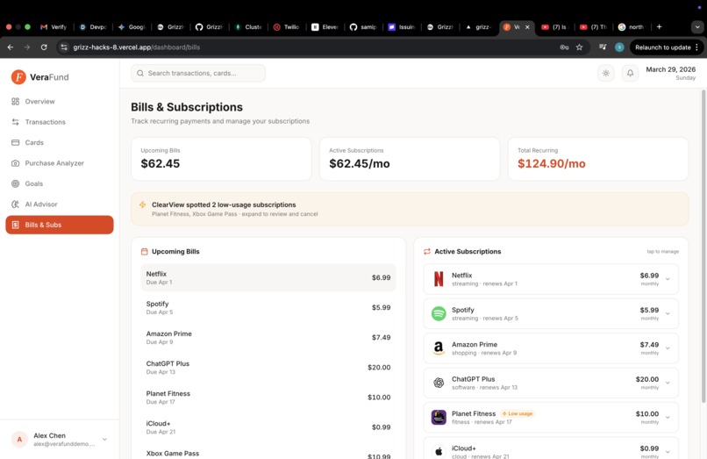Select Spotify row in Upcoming Bills
Image resolution: width=707 pixels, height=459 pixels.
tap(268, 307)
